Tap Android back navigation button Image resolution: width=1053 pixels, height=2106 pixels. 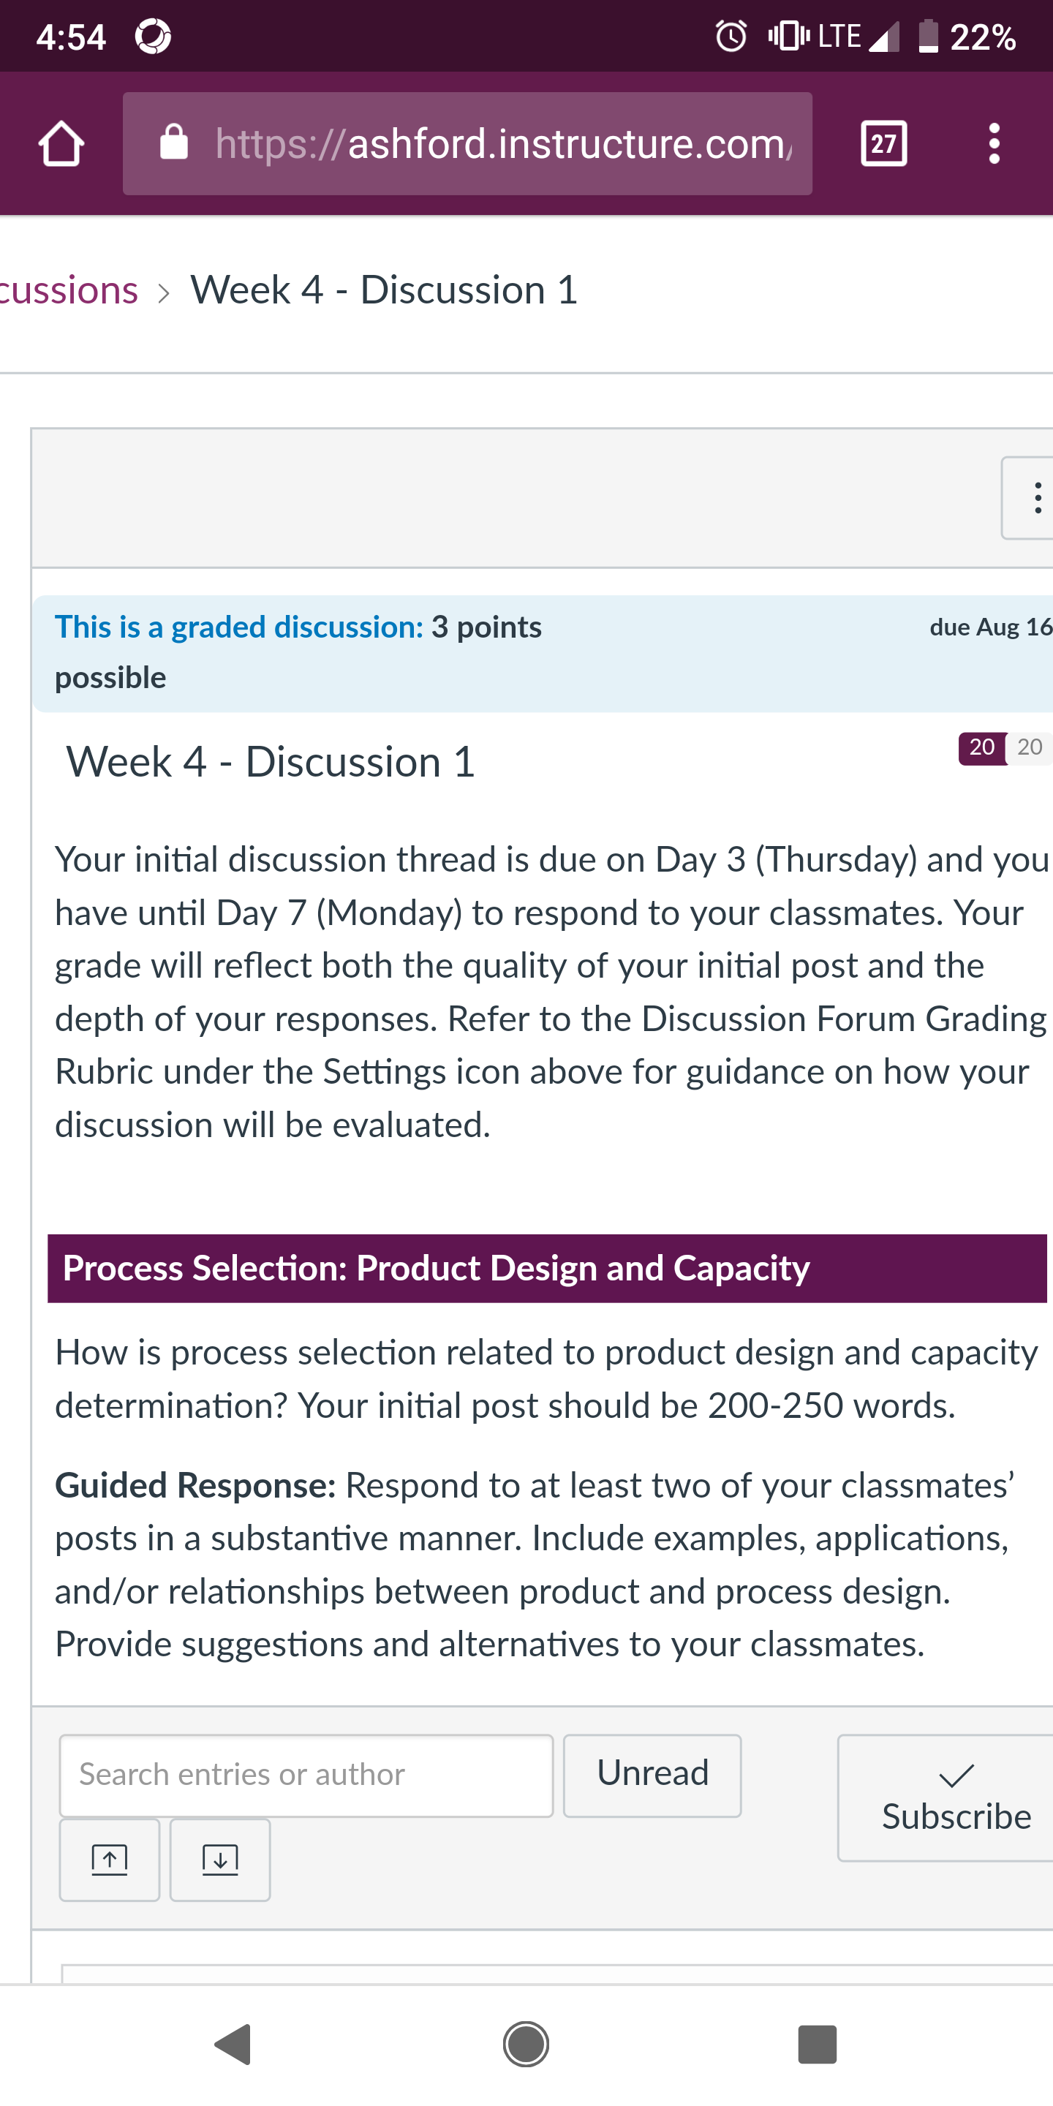pos(234,2045)
